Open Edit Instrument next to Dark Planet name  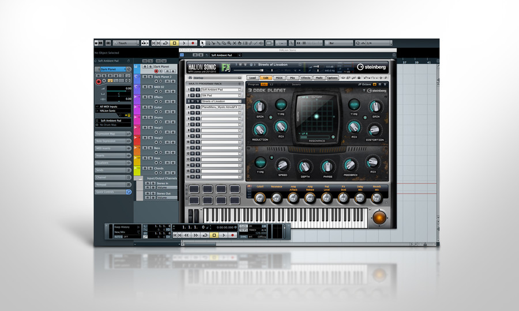(129, 69)
